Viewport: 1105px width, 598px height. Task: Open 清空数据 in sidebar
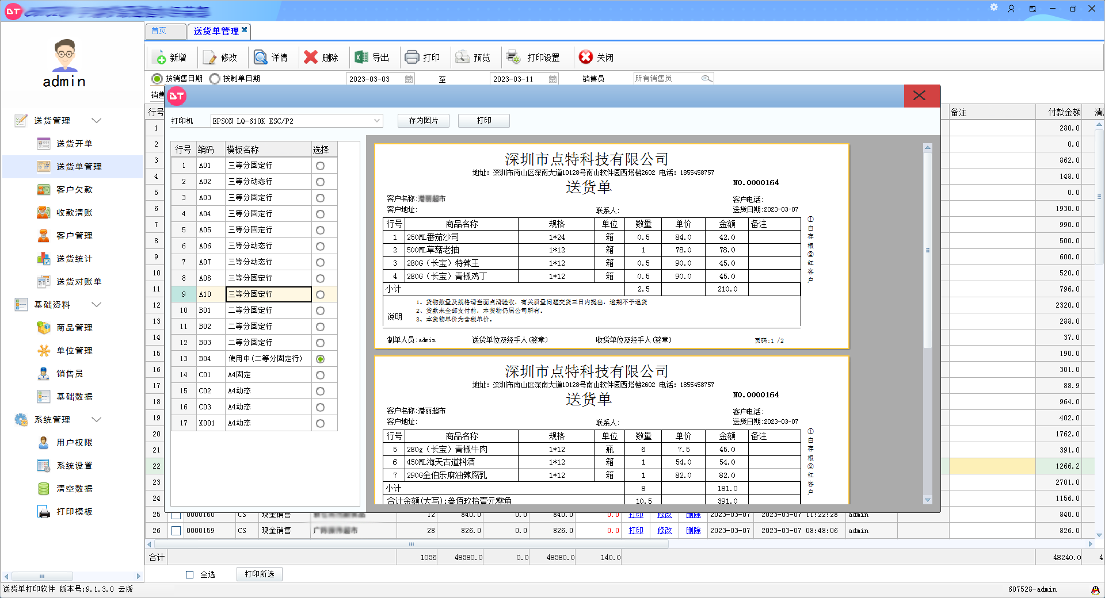[x=74, y=489]
